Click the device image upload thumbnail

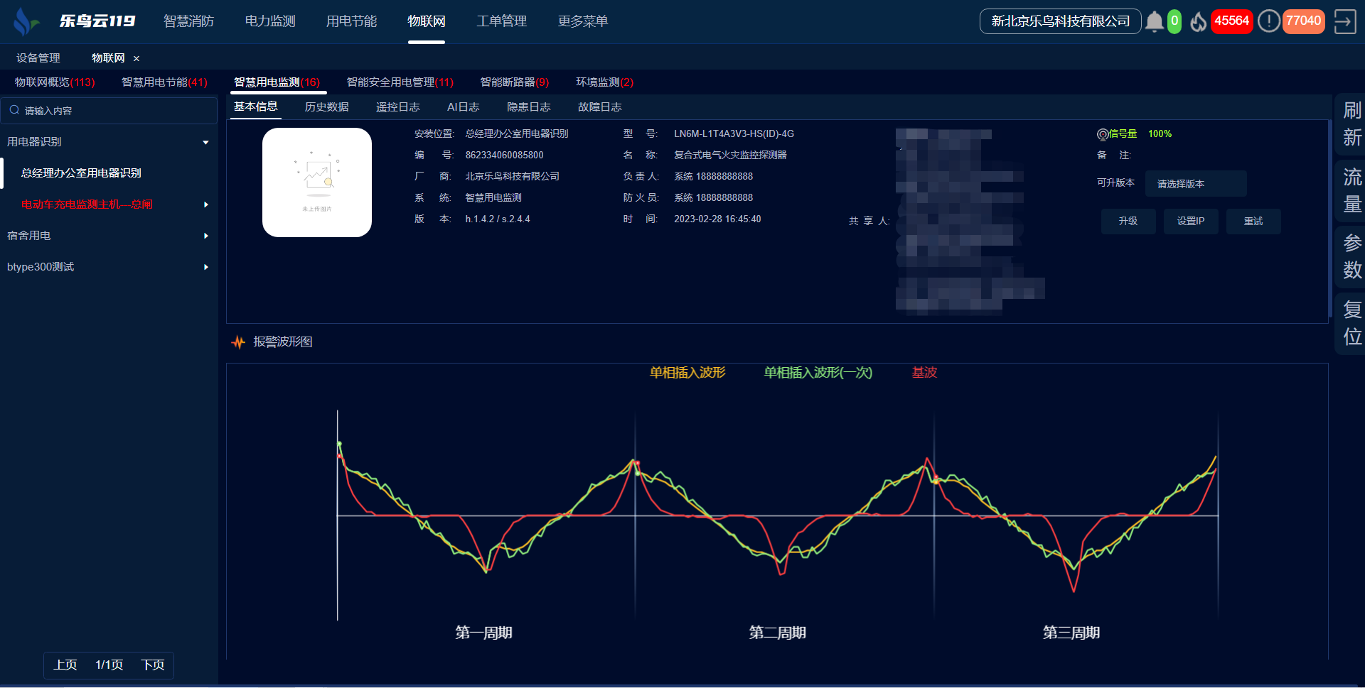317,182
